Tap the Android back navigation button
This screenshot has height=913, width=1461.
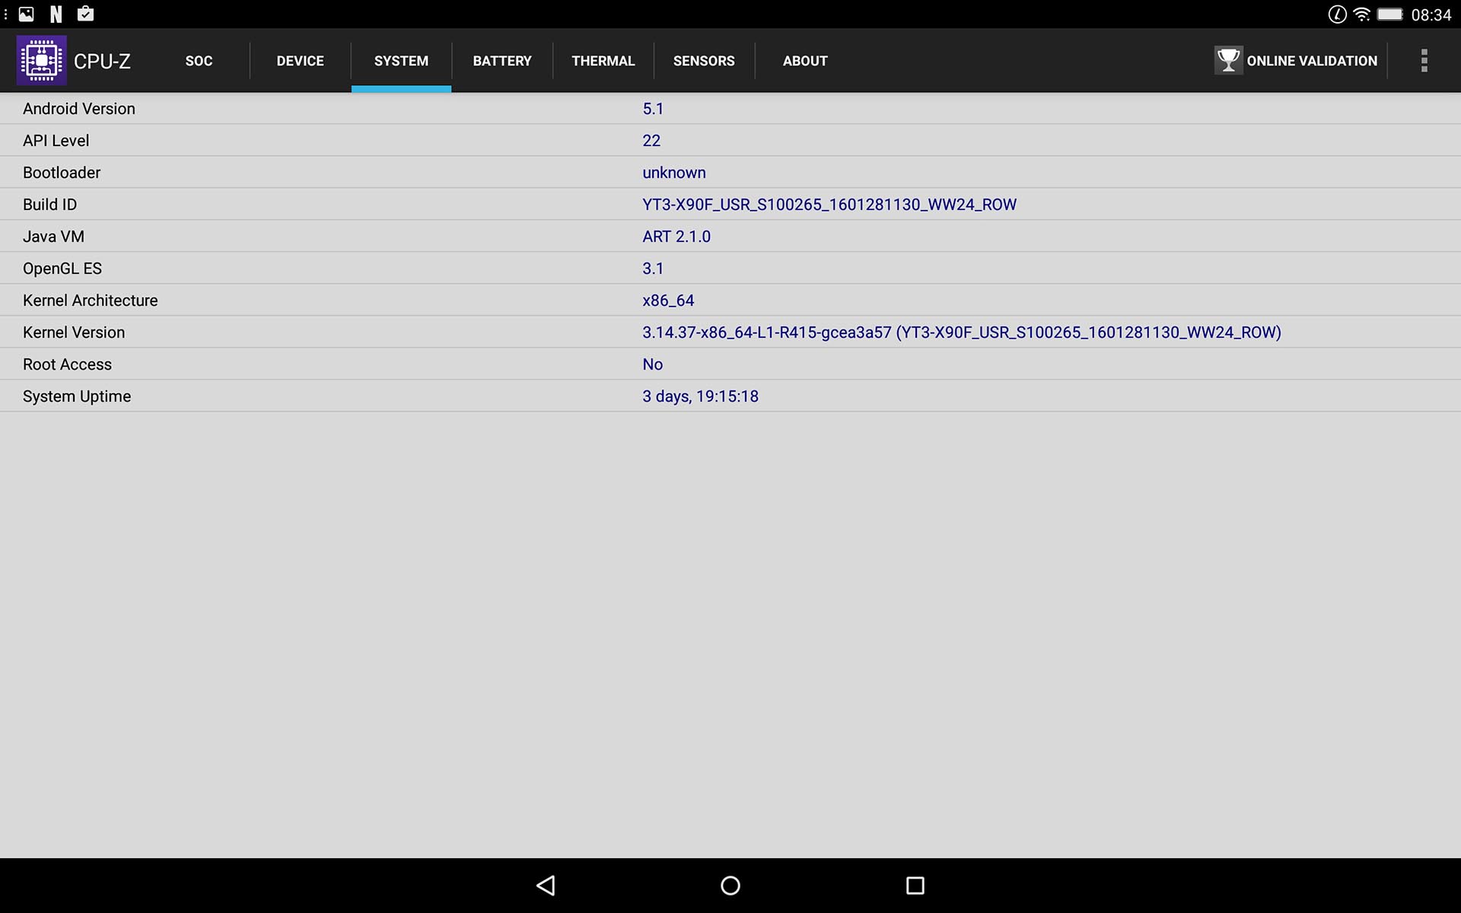(x=546, y=886)
